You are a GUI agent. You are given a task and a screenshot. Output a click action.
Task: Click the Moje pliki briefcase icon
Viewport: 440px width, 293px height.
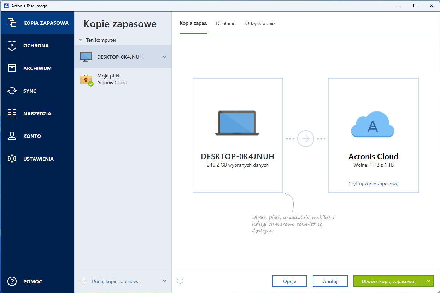tap(86, 80)
